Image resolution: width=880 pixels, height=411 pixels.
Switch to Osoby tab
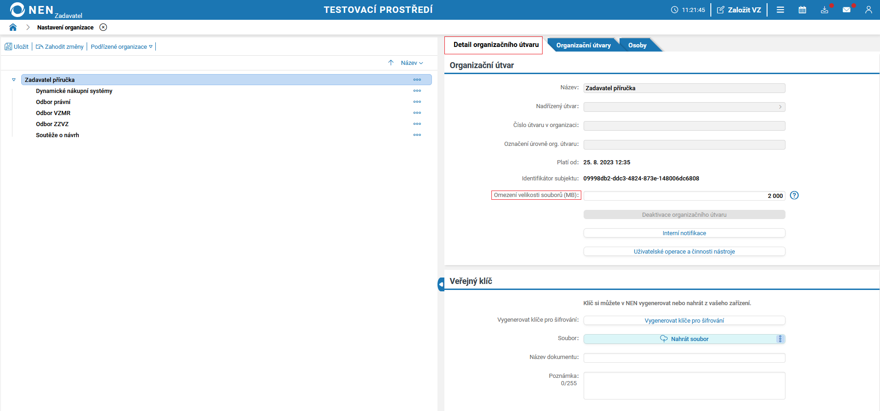pos(637,45)
